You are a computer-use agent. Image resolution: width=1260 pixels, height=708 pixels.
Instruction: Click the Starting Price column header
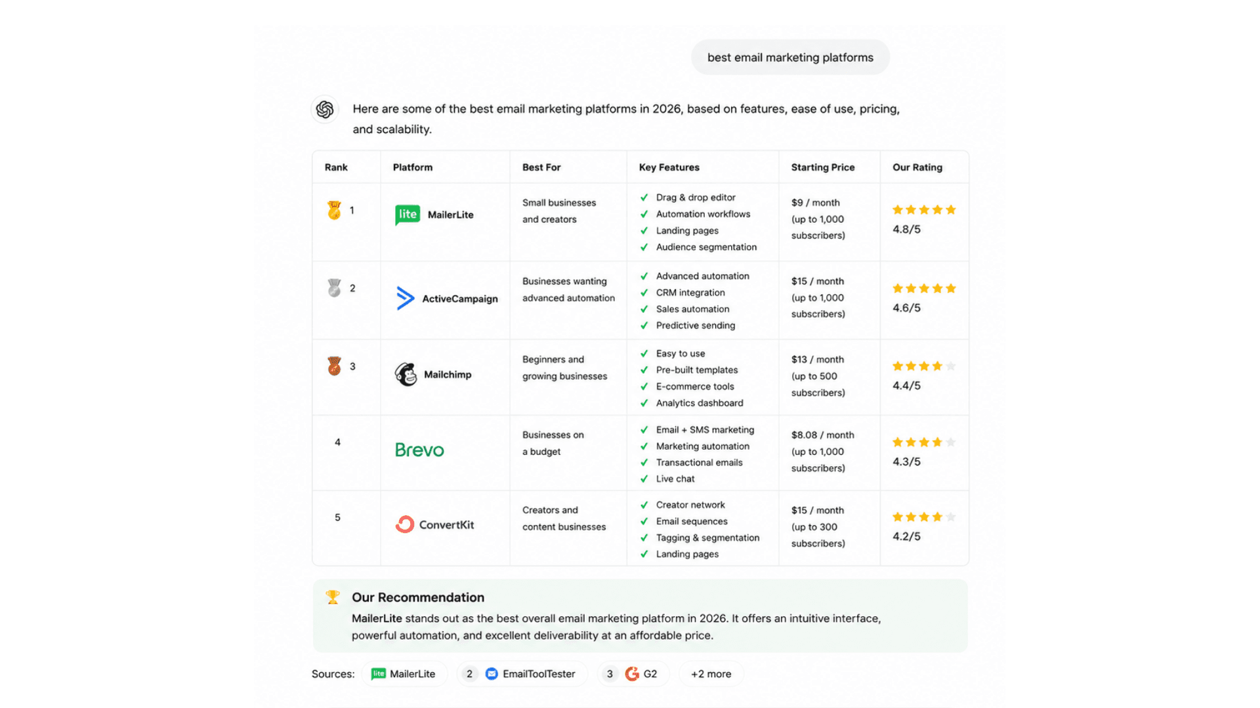tap(823, 167)
